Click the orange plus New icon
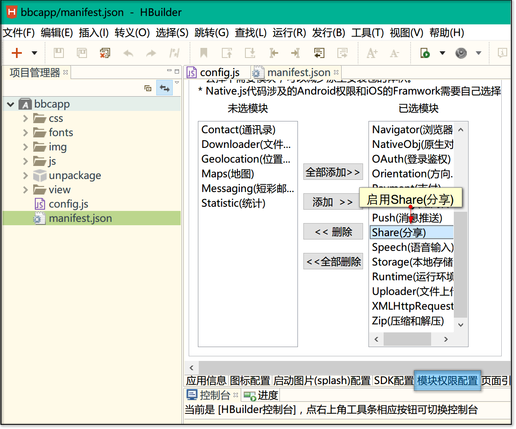 click(x=17, y=53)
